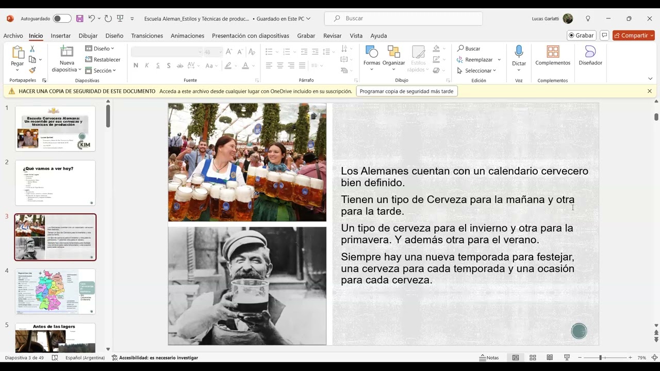Switch to Normal view icon

pos(516,358)
